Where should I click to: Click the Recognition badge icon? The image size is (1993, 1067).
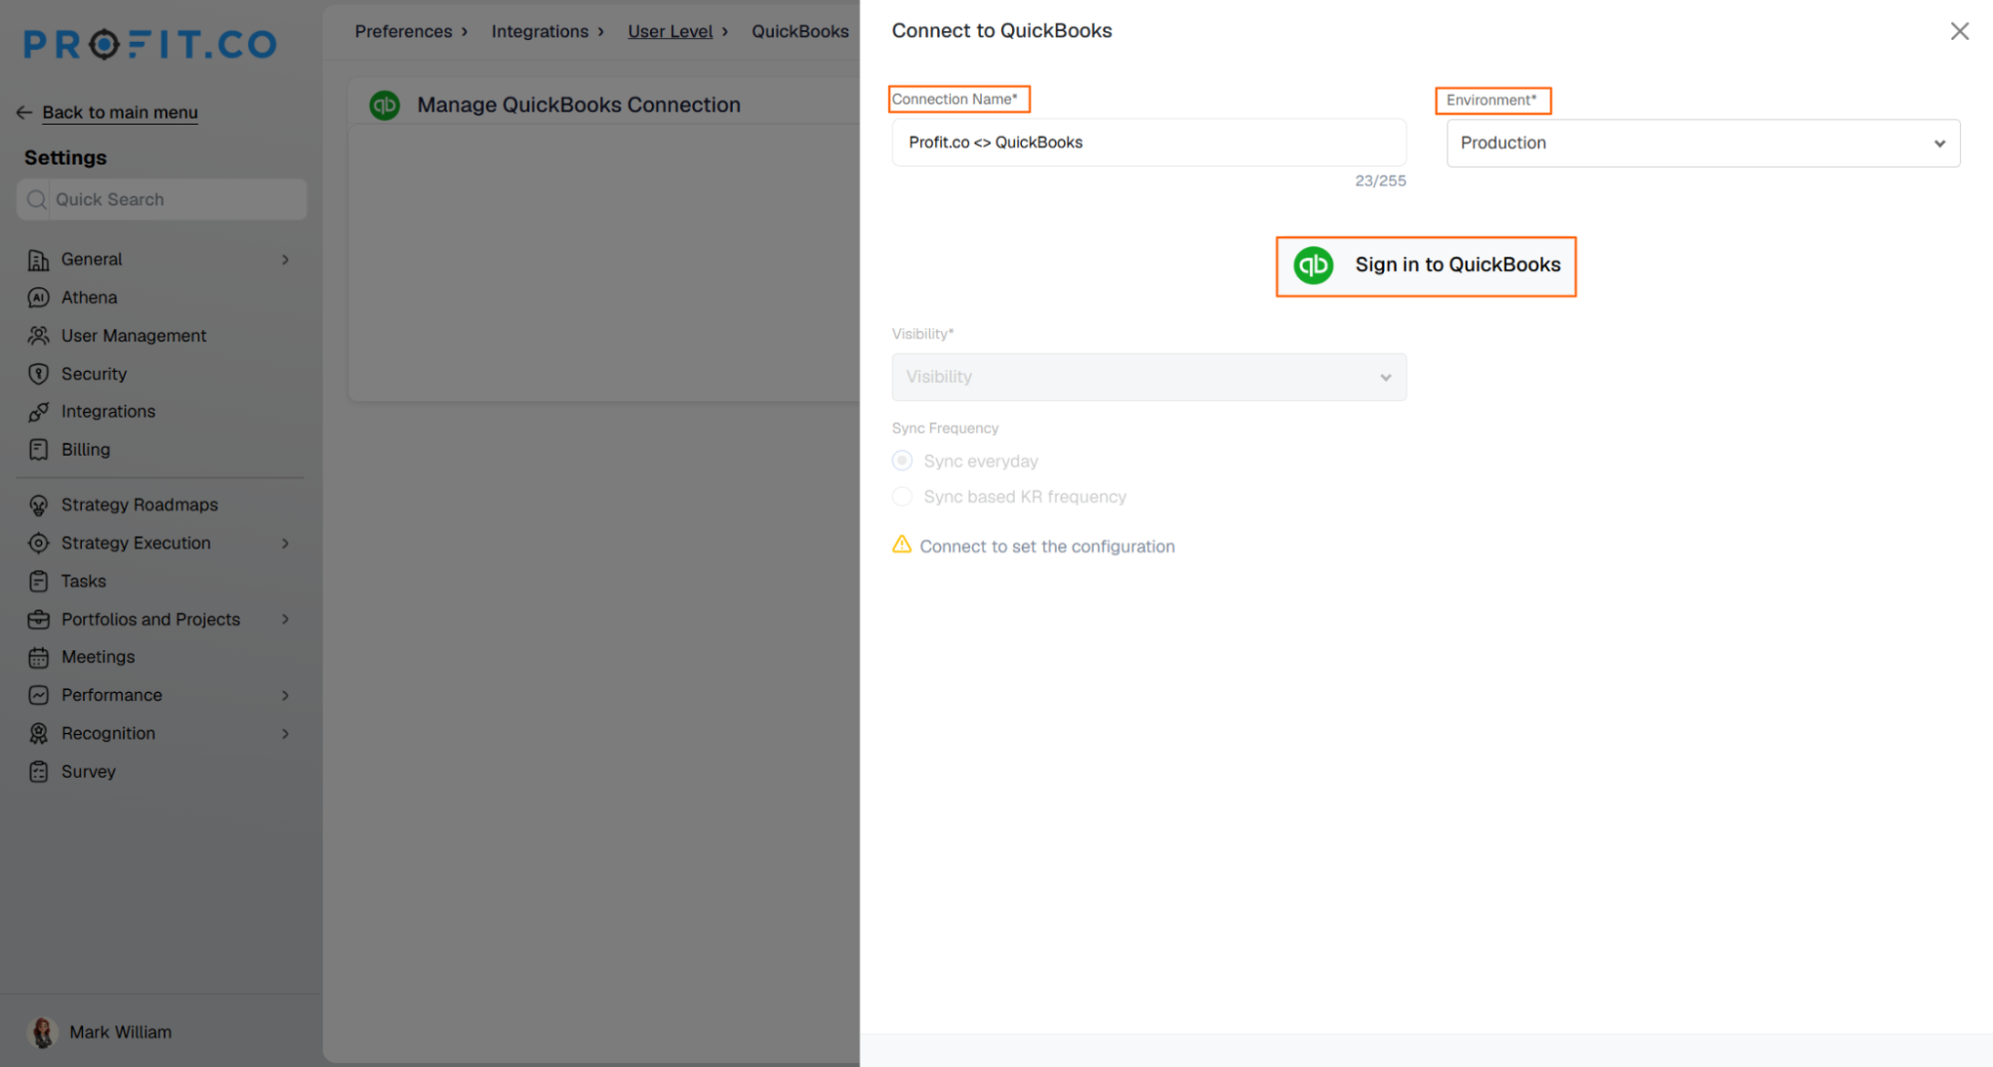pyautogui.click(x=38, y=734)
